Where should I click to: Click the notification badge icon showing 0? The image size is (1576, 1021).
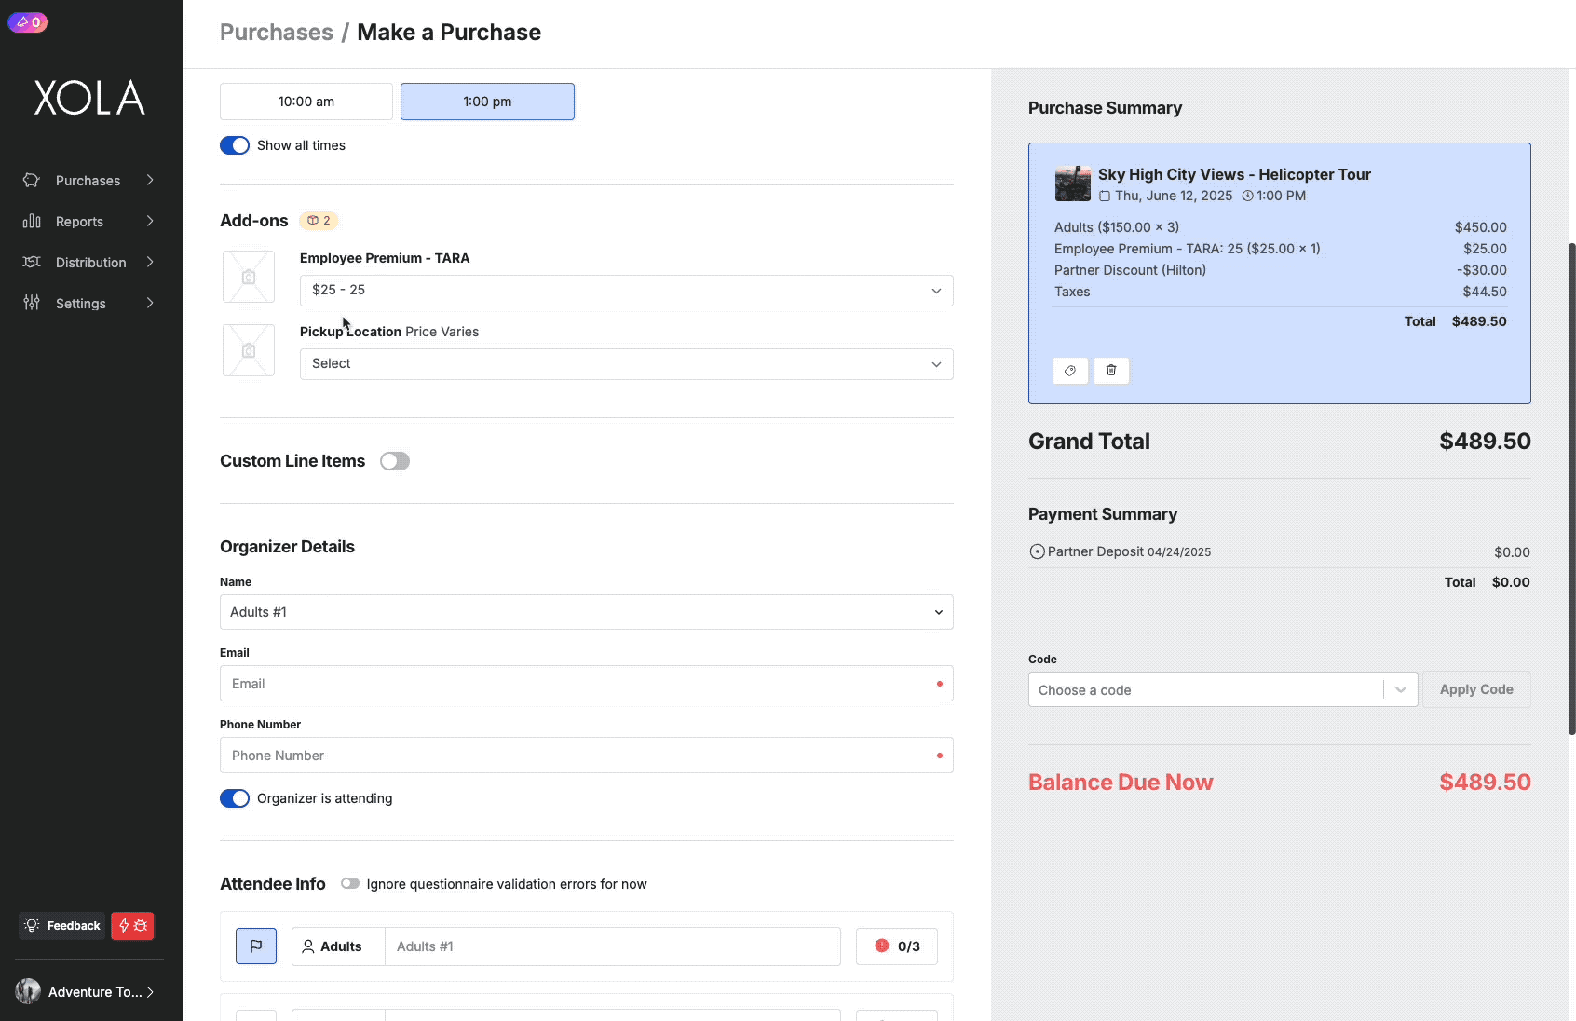click(28, 22)
